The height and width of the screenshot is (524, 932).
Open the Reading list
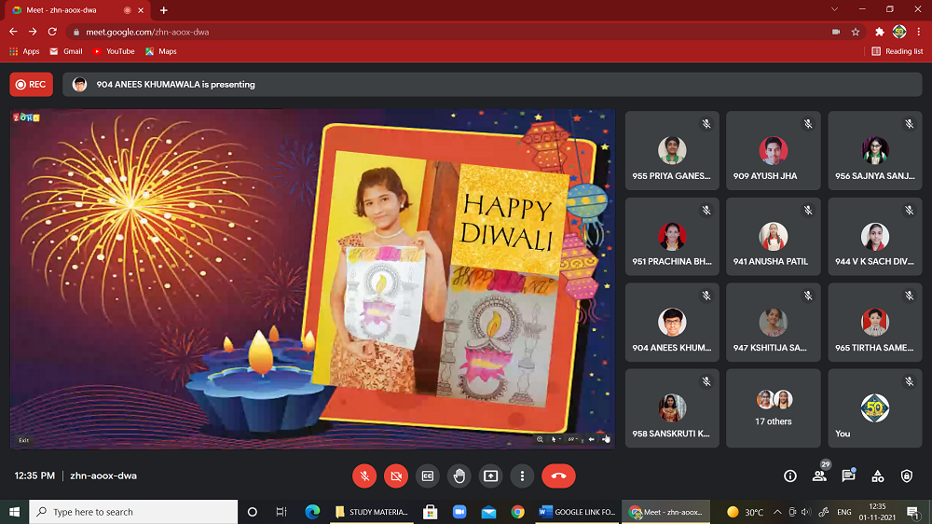pos(898,51)
